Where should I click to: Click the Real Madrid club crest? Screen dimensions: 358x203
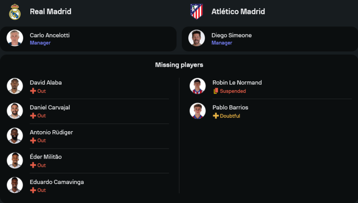coord(15,12)
